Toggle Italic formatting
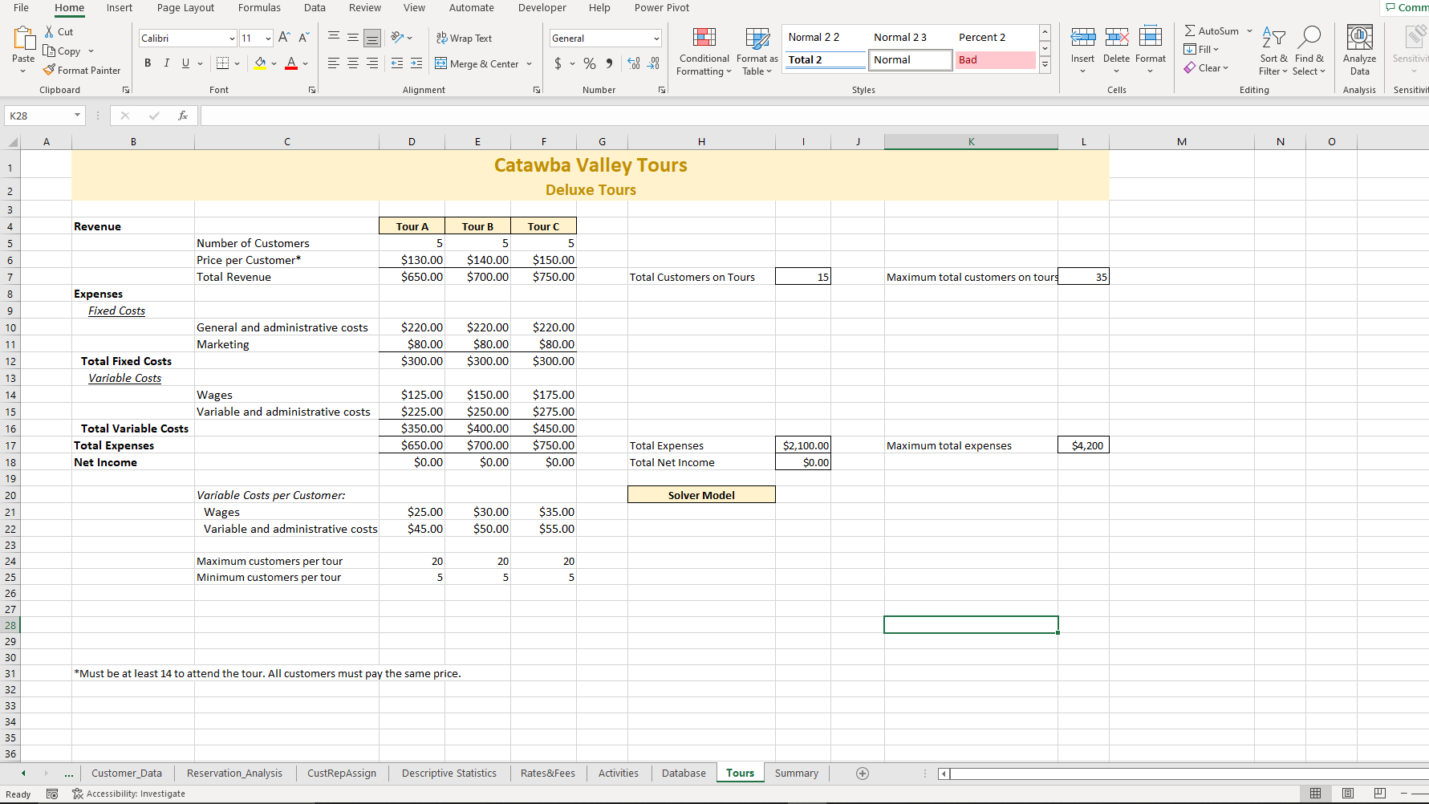 click(x=167, y=63)
